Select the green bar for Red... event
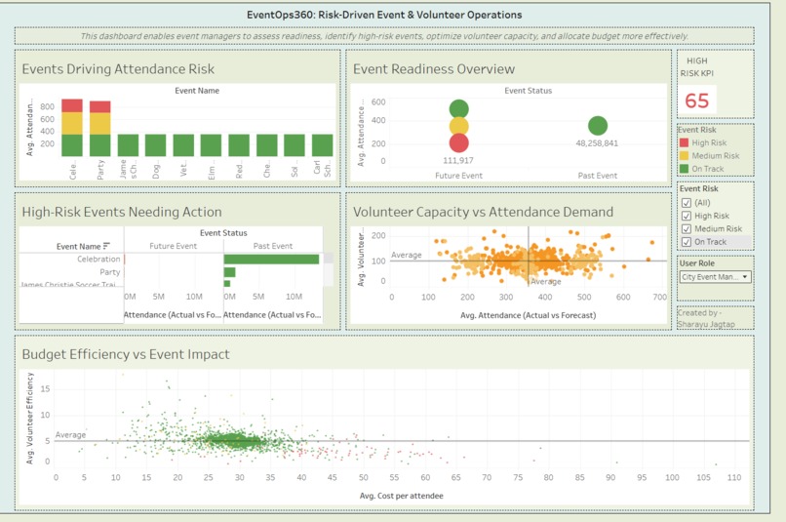Screen dimensions: 786x522 [239, 145]
